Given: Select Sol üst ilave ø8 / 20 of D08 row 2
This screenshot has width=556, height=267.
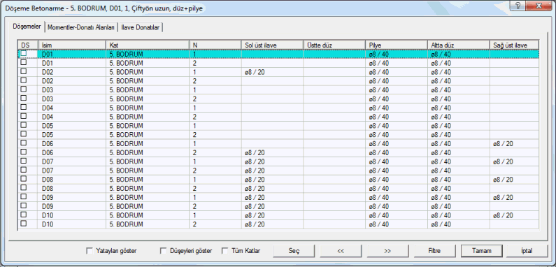Looking at the screenshot, I should point(272,189).
